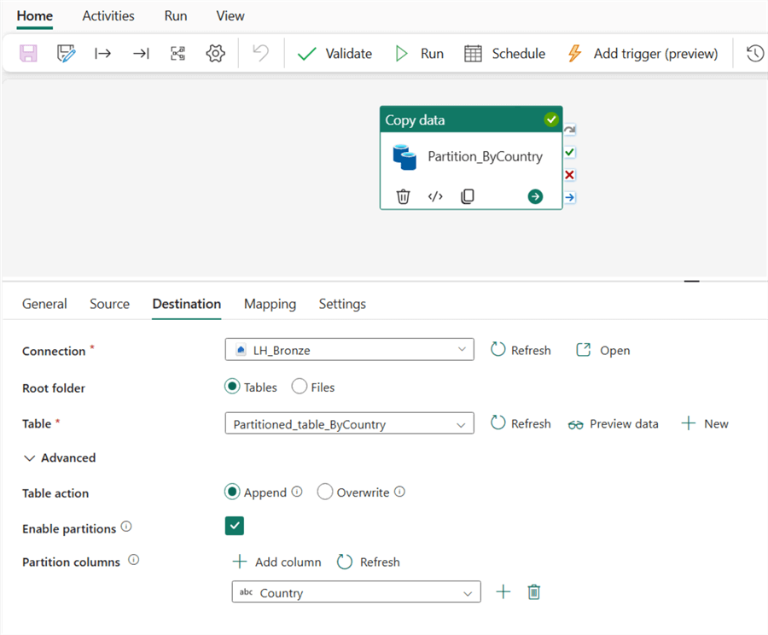Choose Overwrite as the table action
Viewport: 768px width, 635px height.
325,492
